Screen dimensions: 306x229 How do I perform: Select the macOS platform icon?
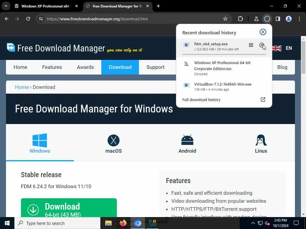click(x=114, y=140)
